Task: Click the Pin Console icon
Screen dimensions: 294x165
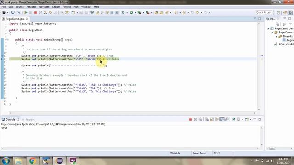Action: coord(233,119)
